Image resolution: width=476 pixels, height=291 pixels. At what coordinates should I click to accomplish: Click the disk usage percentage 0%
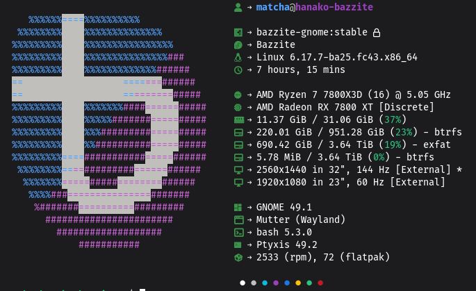379,157
